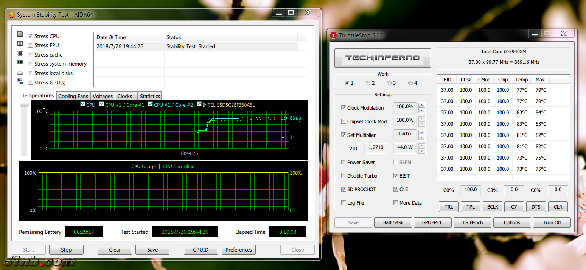
Task: Raise the 44.0 W value with up arrow
Action: point(422,146)
